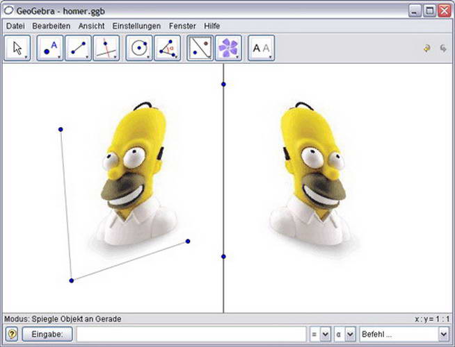This screenshot has height=347, width=455.
Task: Click the yellow help question mark icon
Action: (x=12, y=335)
